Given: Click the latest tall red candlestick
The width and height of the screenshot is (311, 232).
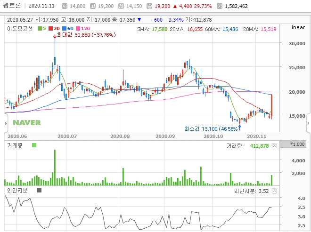Looking at the screenshot, I should pyautogui.click(x=271, y=105).
